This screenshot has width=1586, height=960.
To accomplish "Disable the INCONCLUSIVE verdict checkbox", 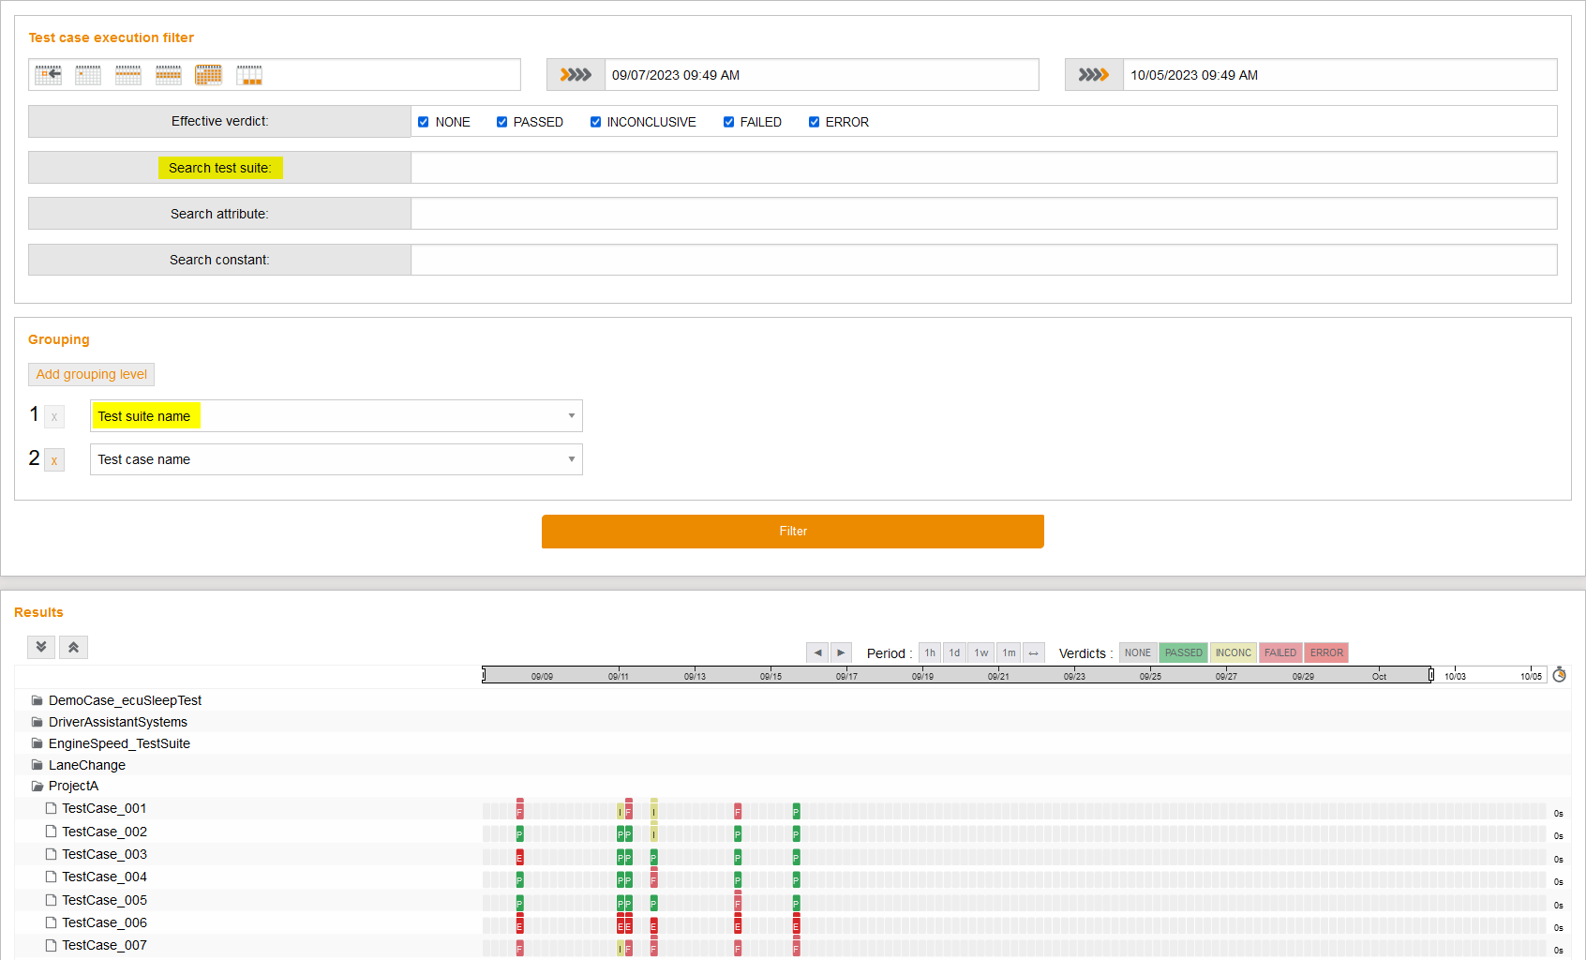I will pos(595,121).
